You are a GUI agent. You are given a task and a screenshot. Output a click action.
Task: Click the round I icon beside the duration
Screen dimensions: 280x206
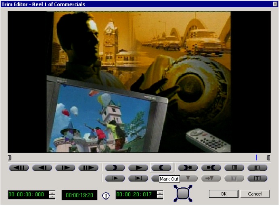[x=106, y=196]
